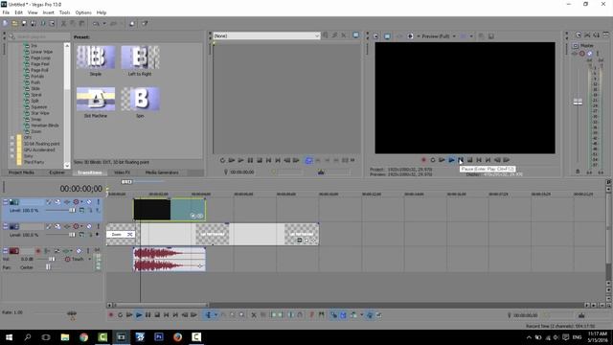Select the Star Wipe transition

[40, 113]
